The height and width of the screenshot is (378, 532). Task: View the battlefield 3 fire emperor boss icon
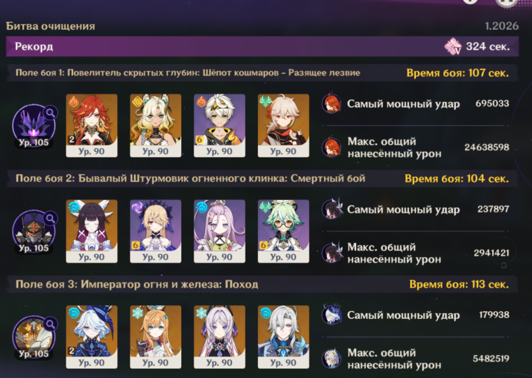pyautogui.click(x=33, y=337)
